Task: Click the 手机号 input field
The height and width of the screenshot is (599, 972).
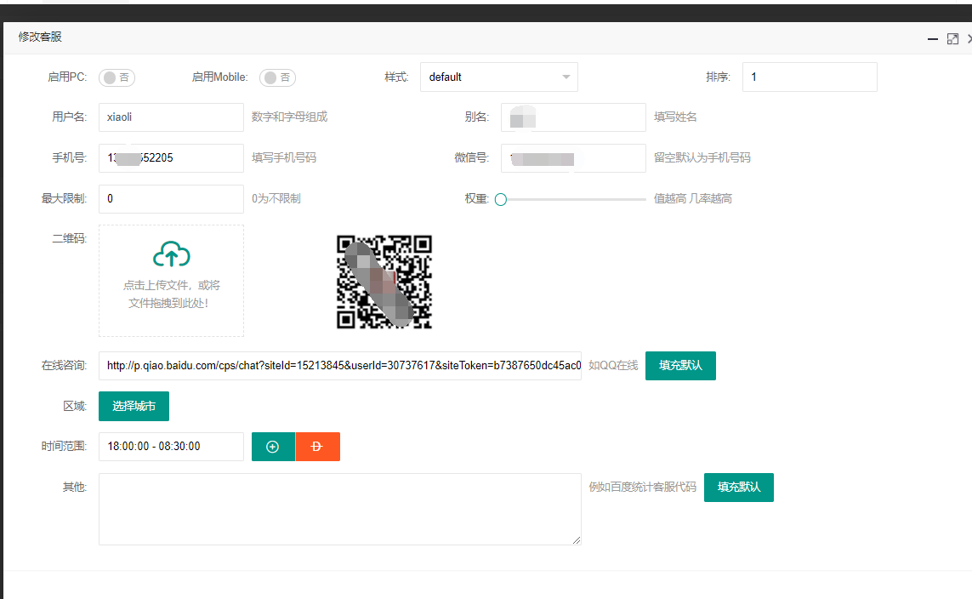Action: [171, 158]
